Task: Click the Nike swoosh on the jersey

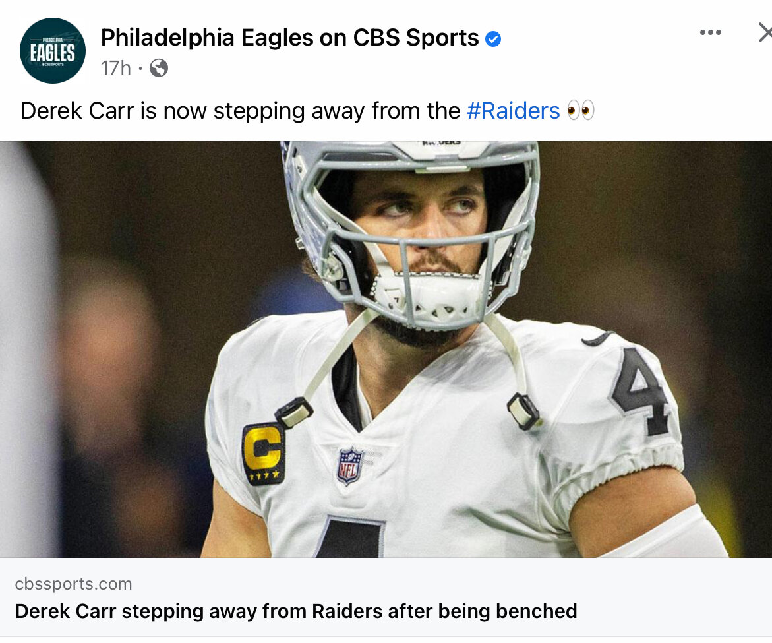Action: 597,339
